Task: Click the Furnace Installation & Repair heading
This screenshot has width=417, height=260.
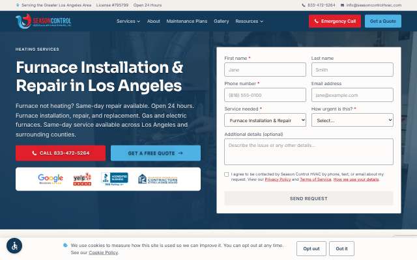Action: [x=100, y=77]
